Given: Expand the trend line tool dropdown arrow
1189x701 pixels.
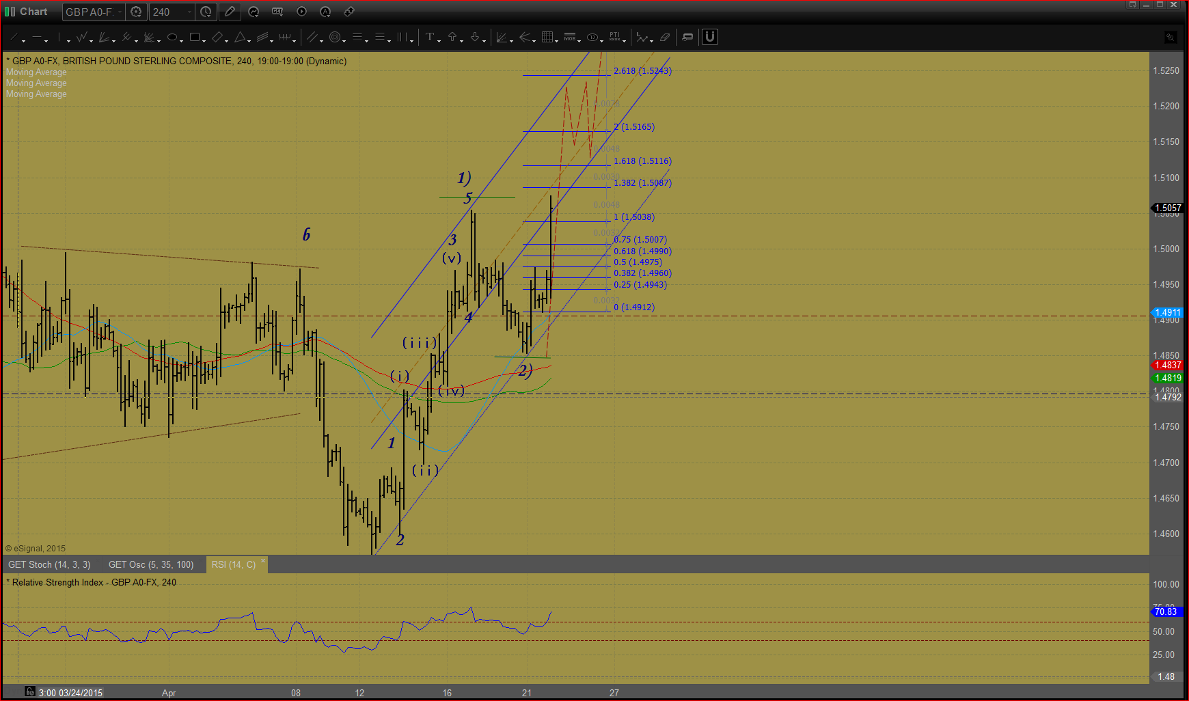Looking at the screenshot, I should coord(23,41).
